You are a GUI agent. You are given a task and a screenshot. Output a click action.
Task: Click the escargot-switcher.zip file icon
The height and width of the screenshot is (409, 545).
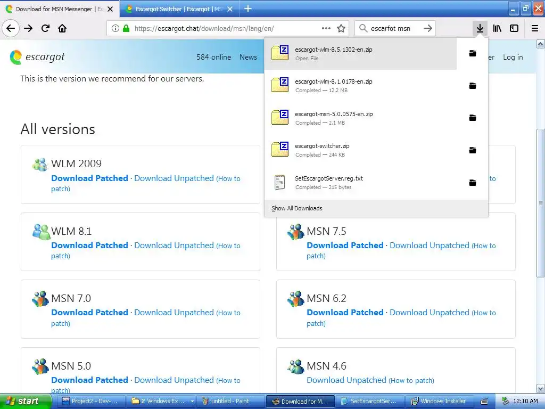click(x=280, y=150)
